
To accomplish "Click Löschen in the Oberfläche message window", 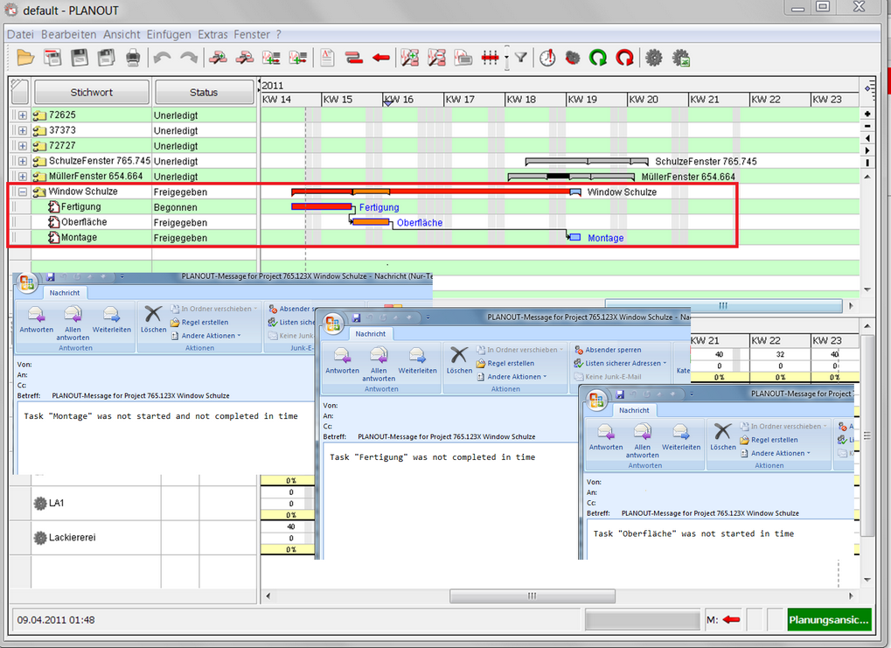I will coord(723,436).
